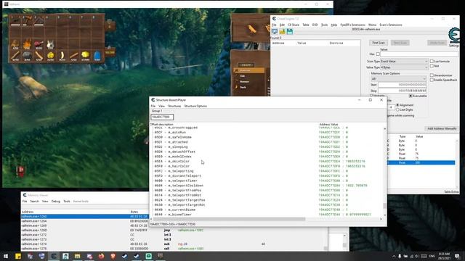Toggle the Hex checkbox next to Value field

pyautogui.click(x=378, y=54)
